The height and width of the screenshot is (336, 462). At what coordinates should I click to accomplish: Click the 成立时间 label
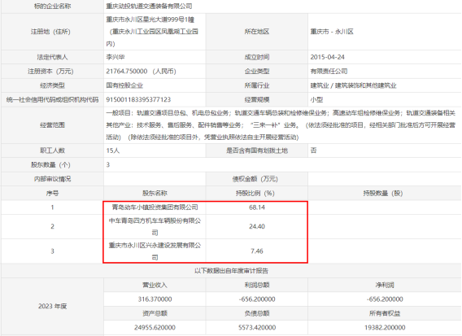pos(257,57)
